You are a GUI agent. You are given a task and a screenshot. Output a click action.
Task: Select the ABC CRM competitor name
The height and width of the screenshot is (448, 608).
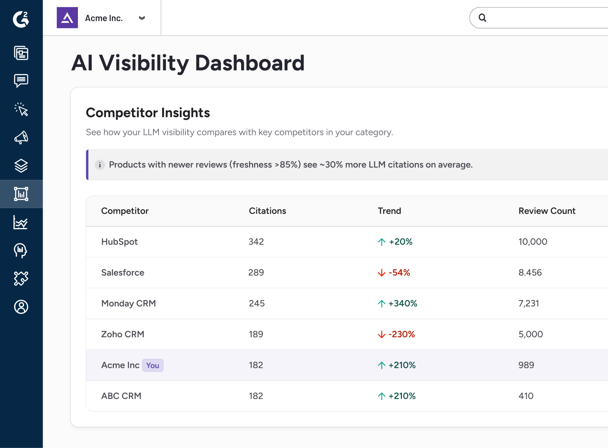[x=121, y=396]
